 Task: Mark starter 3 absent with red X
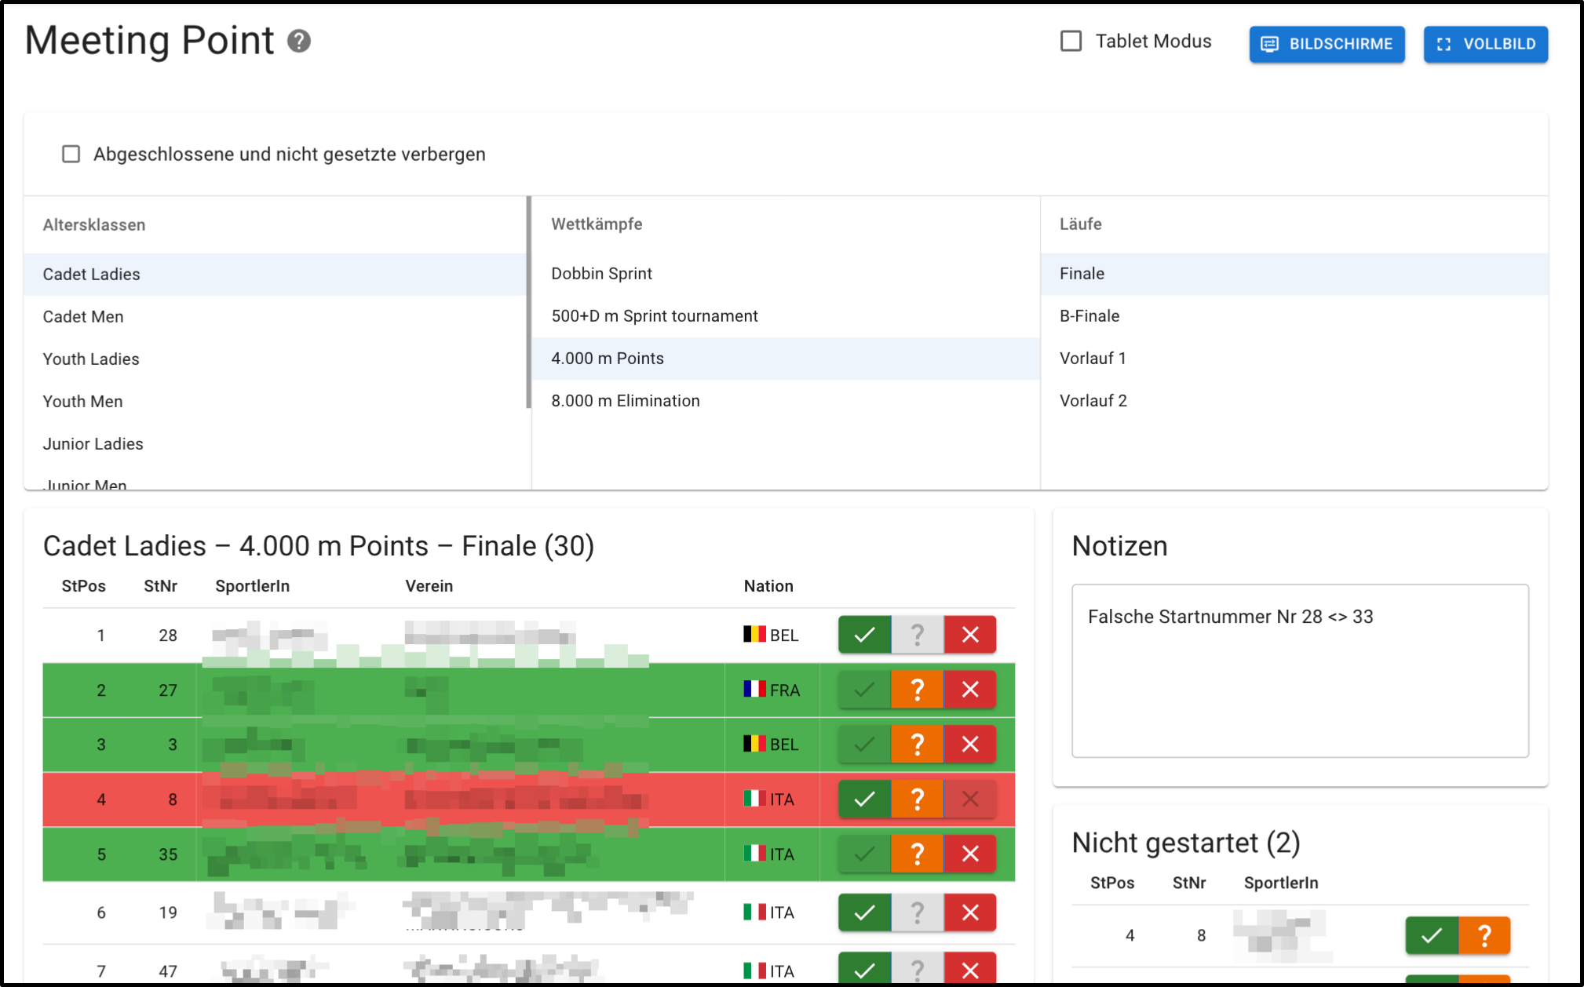[x=970, y=744]
